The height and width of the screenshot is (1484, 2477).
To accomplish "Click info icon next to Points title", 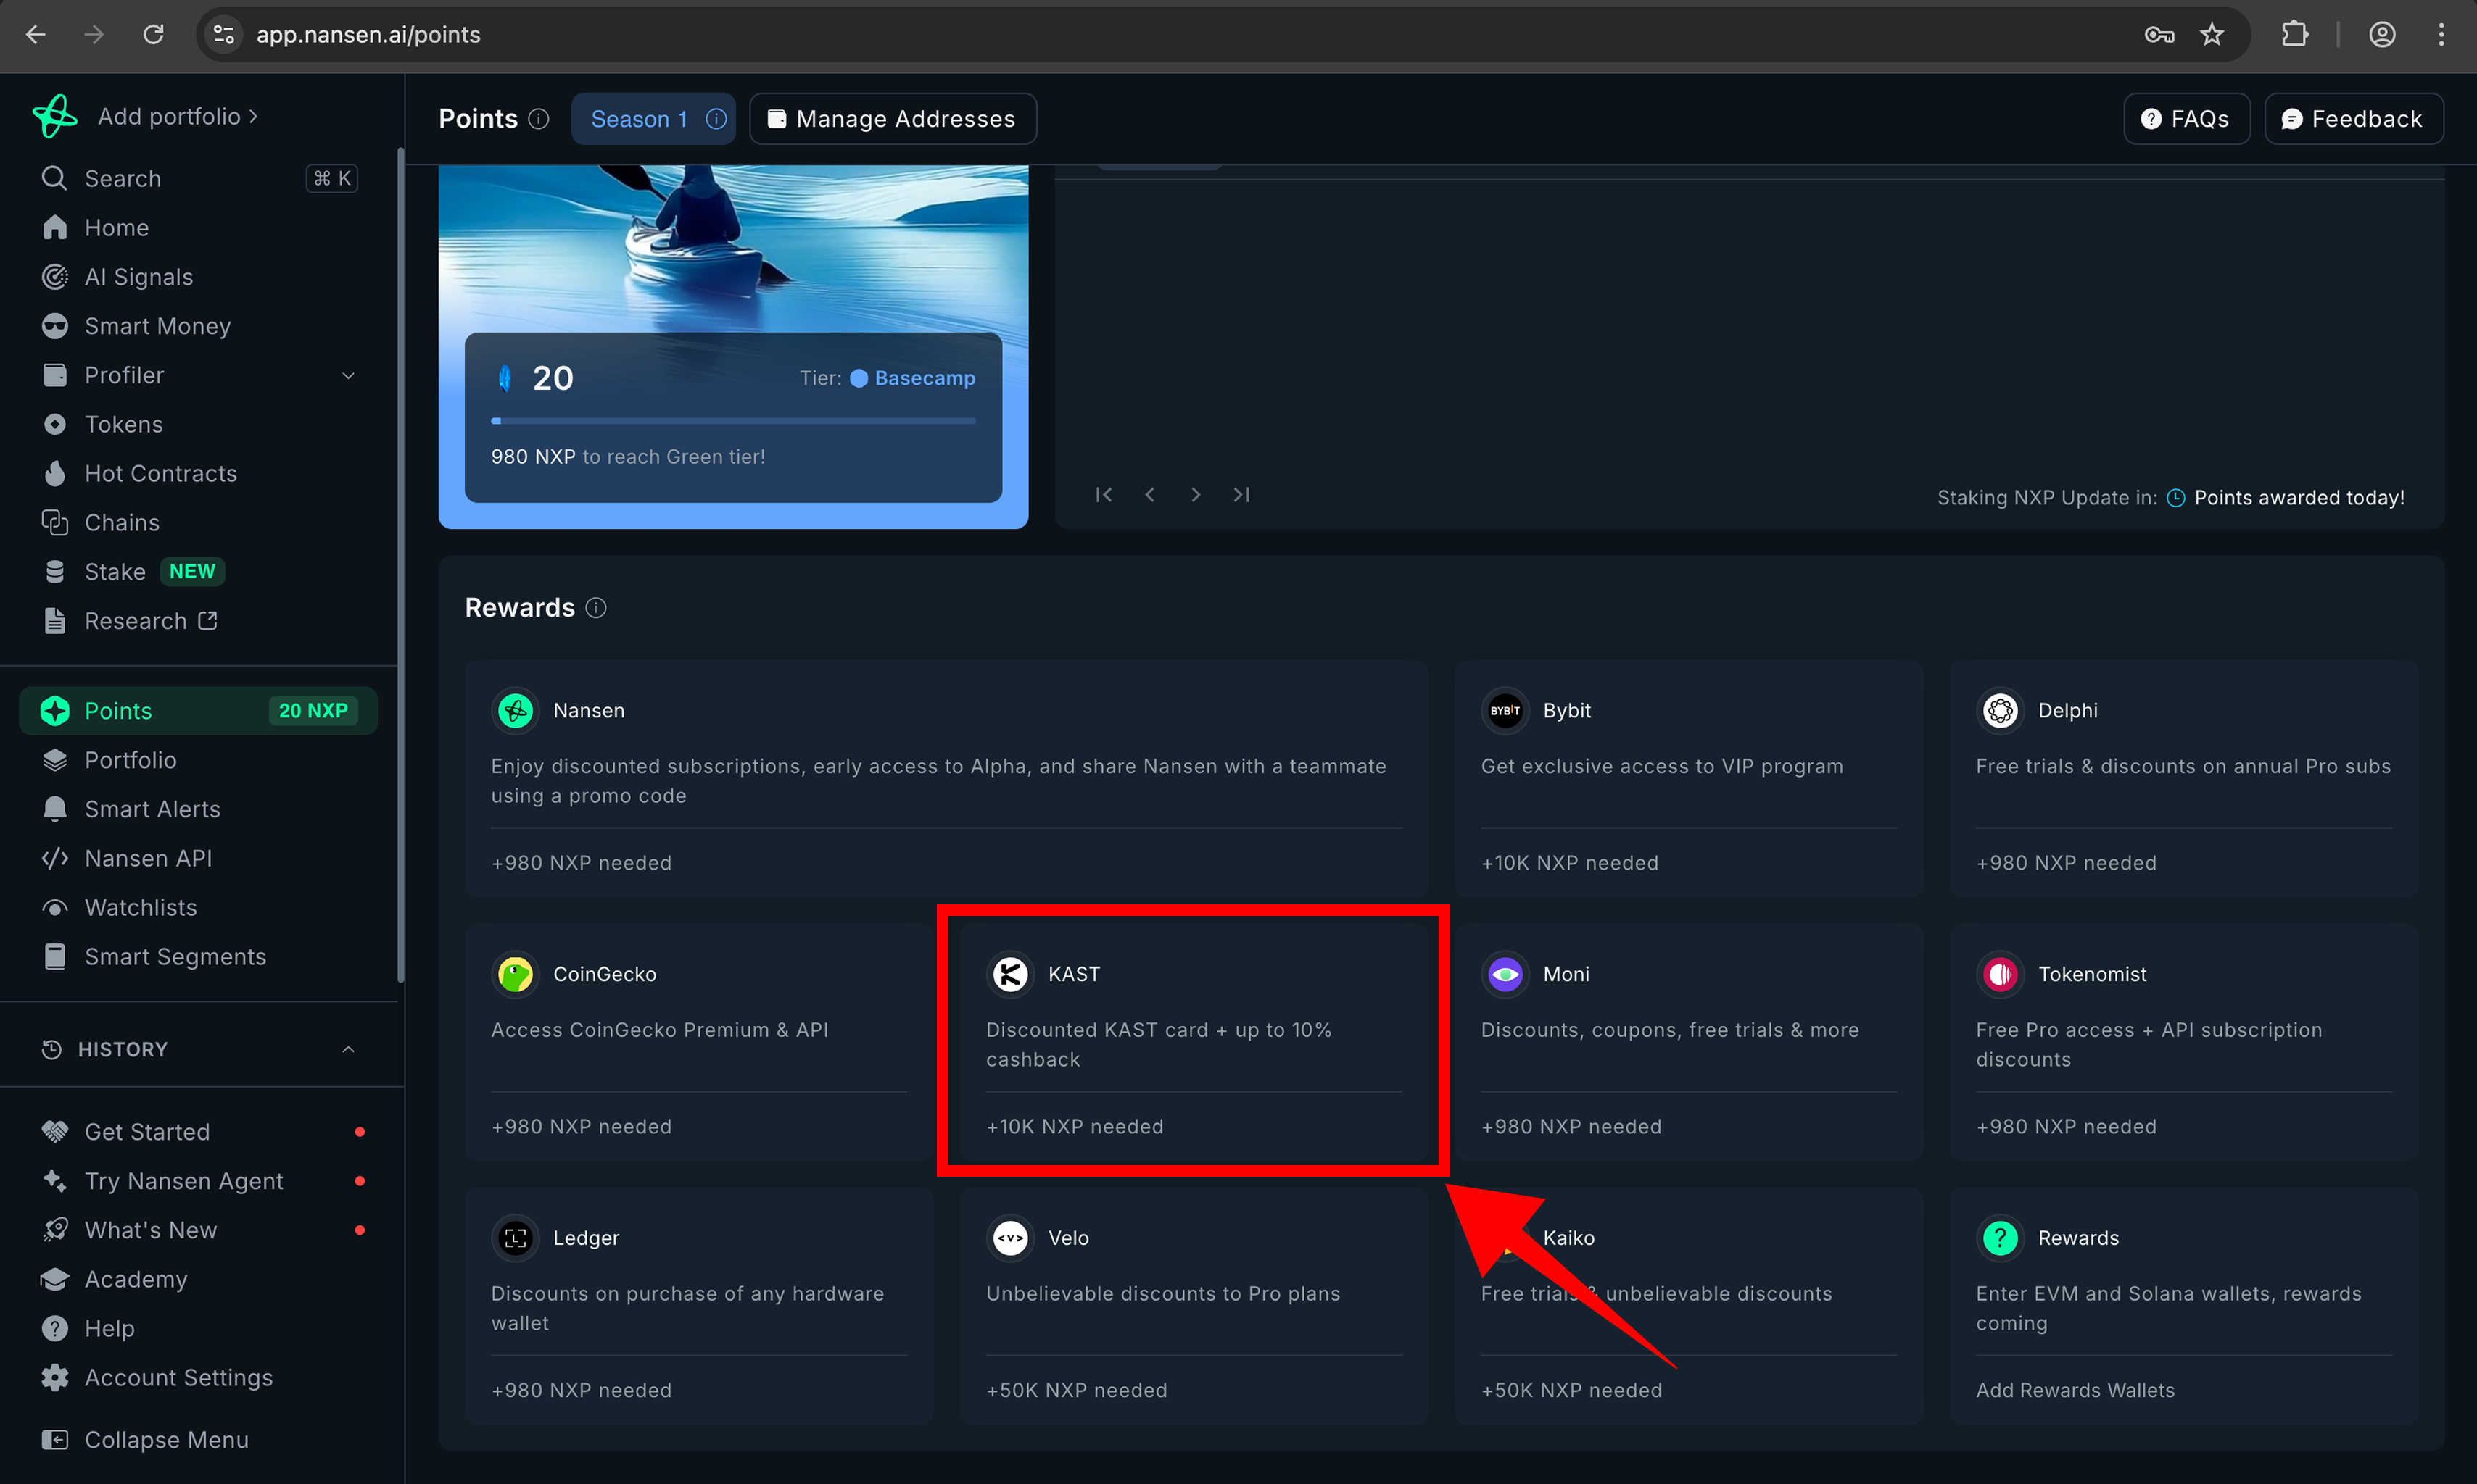I will [x=538, y=119].
